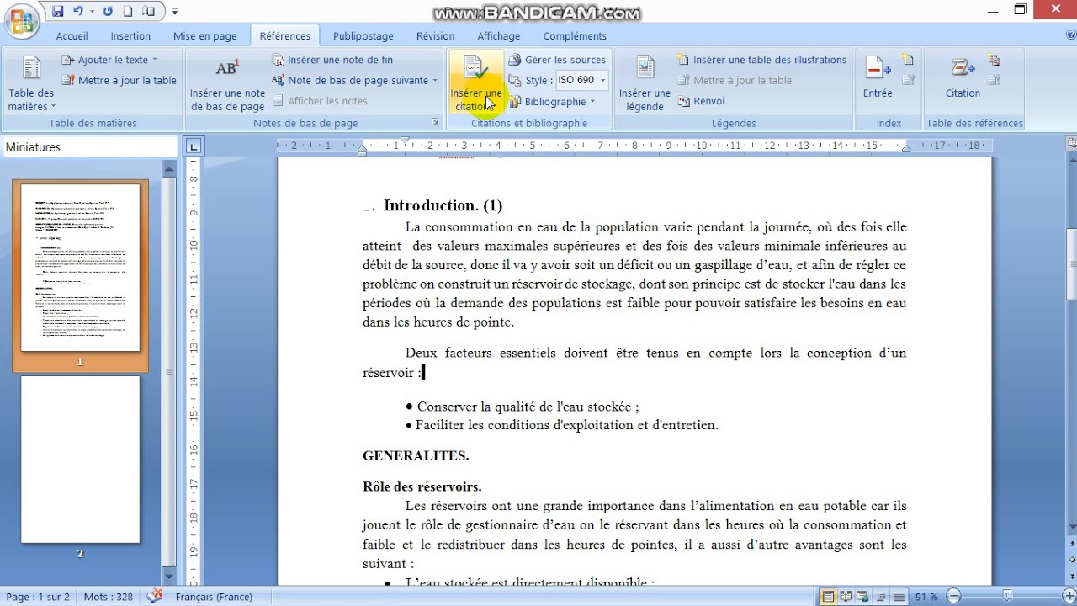Open Mise en page tab
This screenshot has height=606, width=1077.
tap(205, 36)
